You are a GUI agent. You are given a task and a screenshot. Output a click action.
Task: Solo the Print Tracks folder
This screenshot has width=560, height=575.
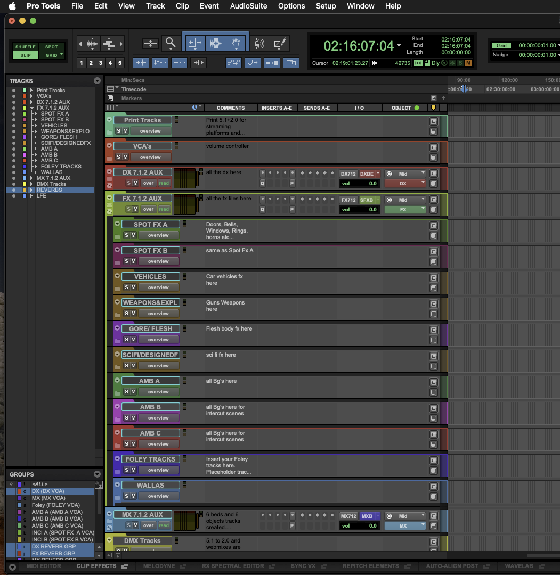tap(118, 130)
